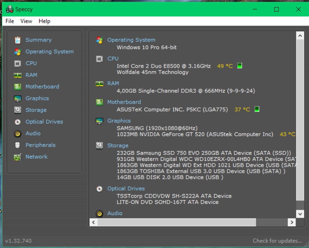This screenshot has height=248, width=309.
Task: Show RAM details from sidebar
Action: click(x=31, y=75)
